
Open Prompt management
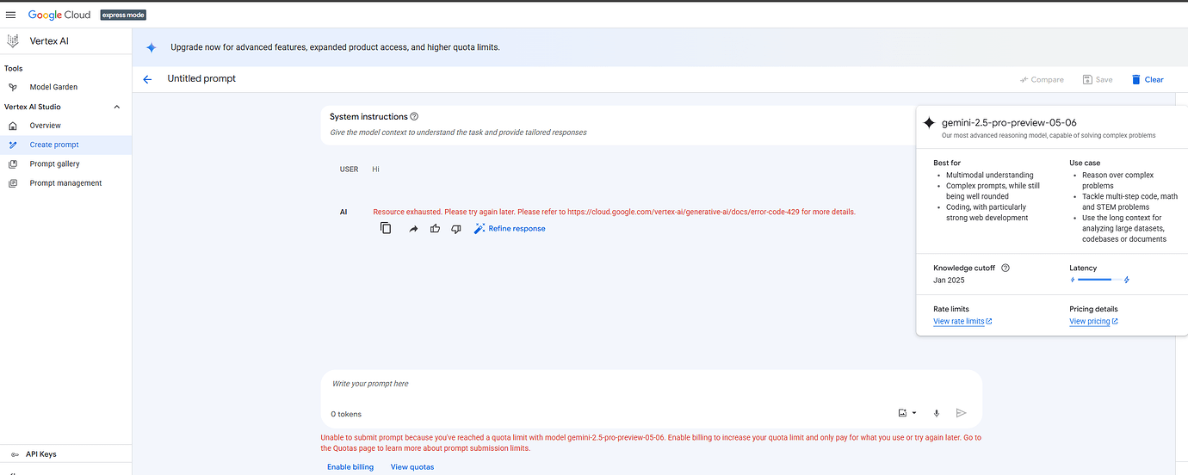click(65, 182)
